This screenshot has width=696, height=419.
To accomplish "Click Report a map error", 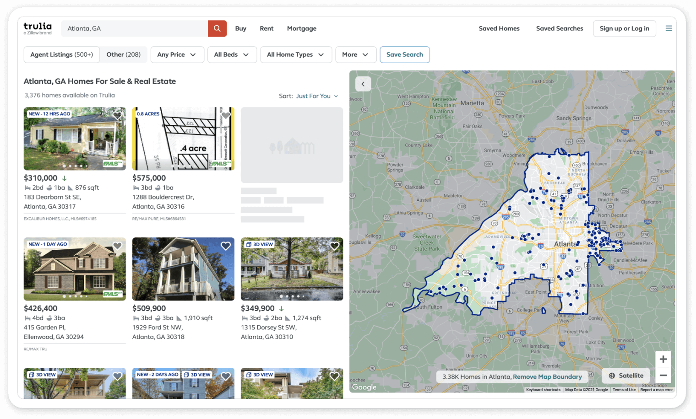I will 656,390.
